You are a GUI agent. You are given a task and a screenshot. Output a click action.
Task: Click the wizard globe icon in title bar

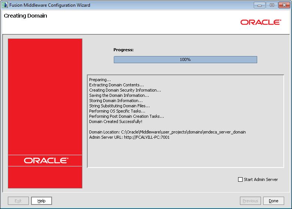click(4, 5)
